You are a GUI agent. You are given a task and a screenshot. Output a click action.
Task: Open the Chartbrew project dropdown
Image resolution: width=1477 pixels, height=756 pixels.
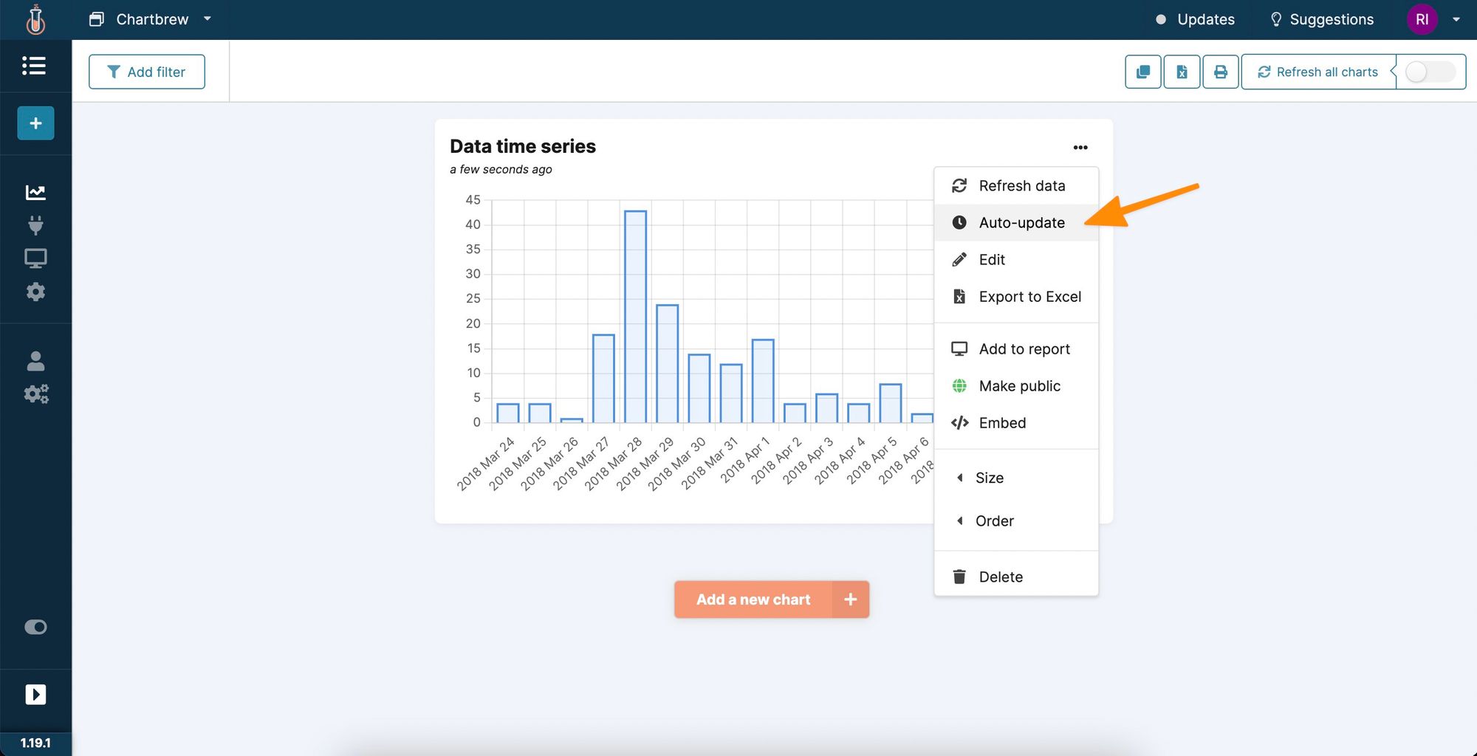[x=151, y=19]
